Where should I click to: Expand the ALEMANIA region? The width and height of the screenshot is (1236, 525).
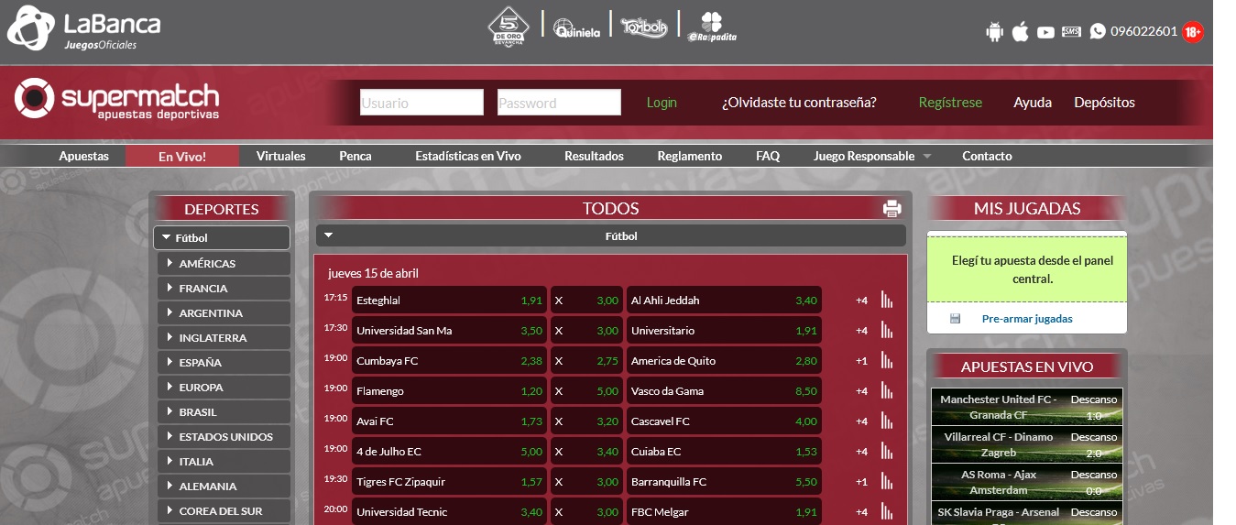(x=224, y=486)
